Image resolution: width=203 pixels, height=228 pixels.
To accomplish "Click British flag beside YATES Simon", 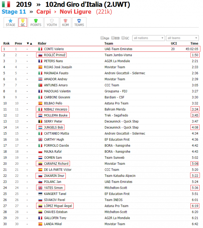I will coord(40,188).
